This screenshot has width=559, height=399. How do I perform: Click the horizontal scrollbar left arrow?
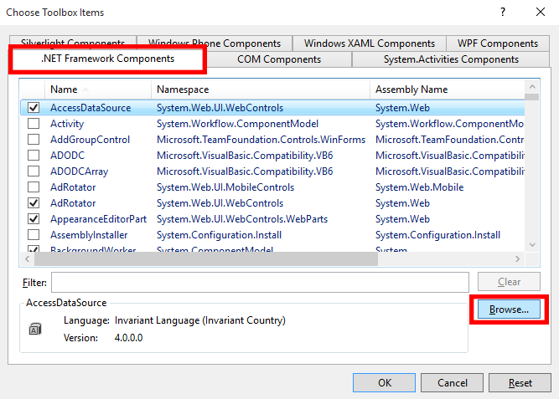(27, 259)
